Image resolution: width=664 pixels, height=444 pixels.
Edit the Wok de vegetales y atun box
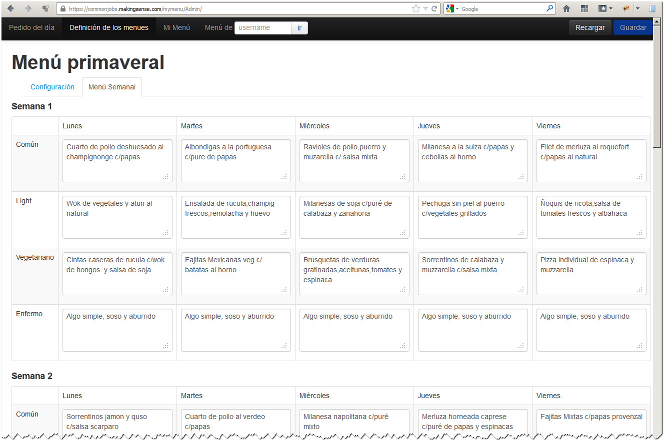coord(117,217)
